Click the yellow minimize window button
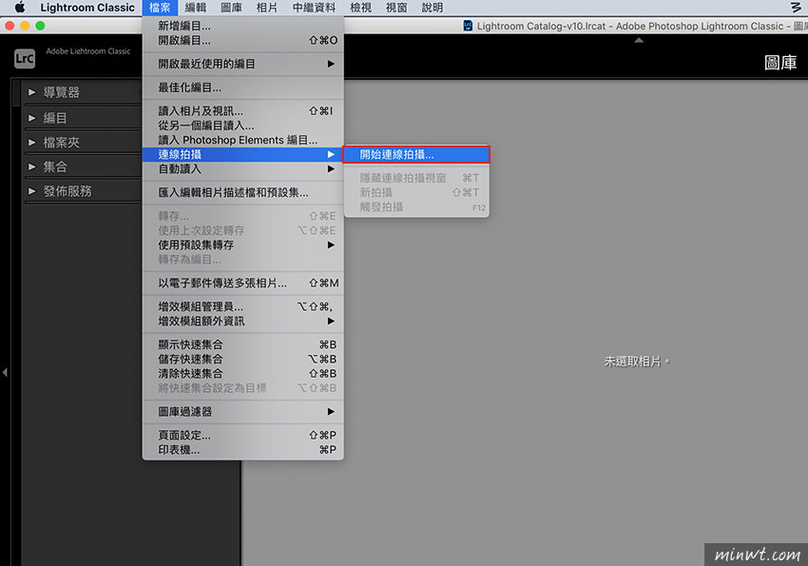 25,26
